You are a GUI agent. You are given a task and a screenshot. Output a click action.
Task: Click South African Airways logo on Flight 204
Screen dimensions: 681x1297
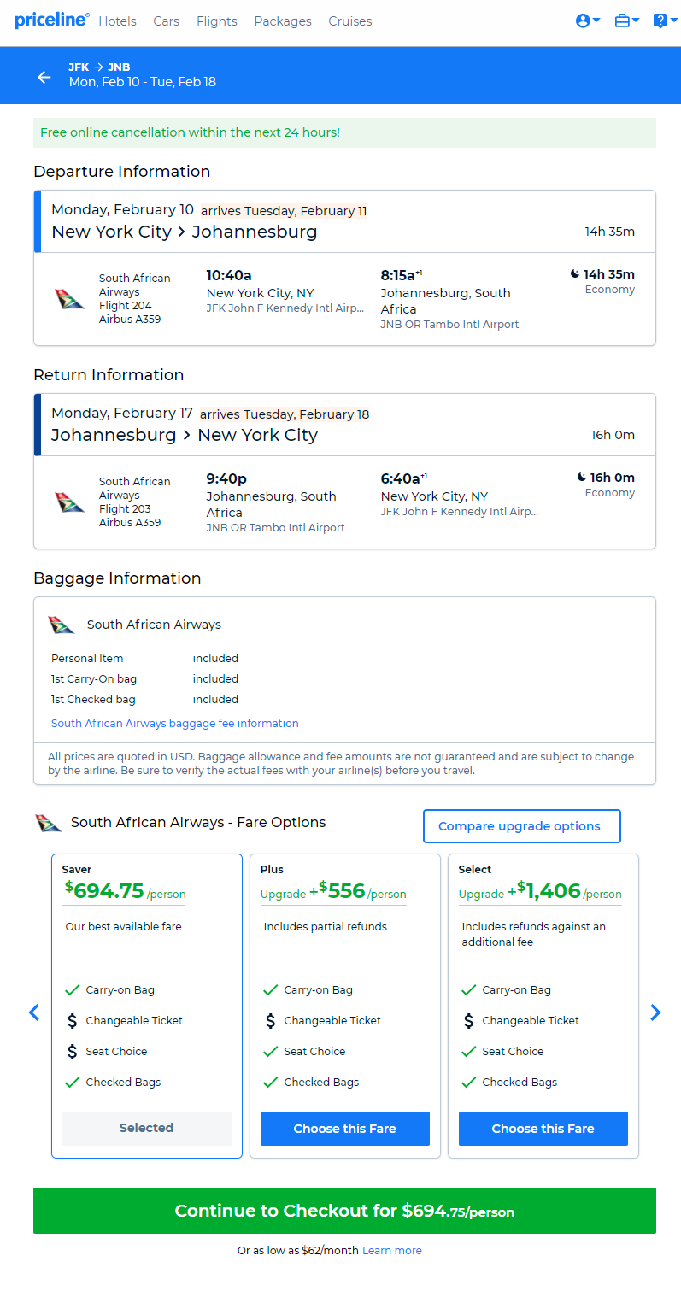pos(70,299)
